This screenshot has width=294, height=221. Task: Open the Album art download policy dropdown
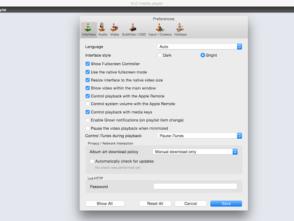point(195,152)
